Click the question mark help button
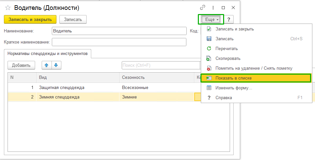Screen dimensions: 315x160 click(x=228, y=20)
